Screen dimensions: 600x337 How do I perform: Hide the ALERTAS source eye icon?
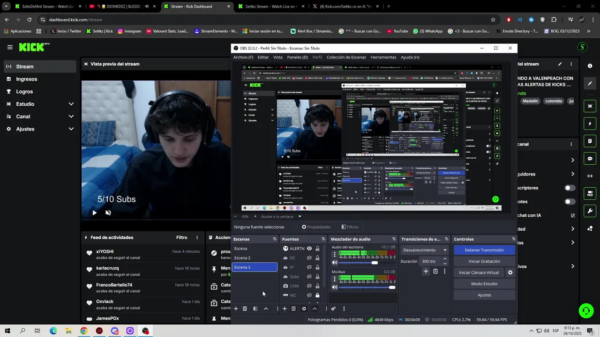point(309,249)
